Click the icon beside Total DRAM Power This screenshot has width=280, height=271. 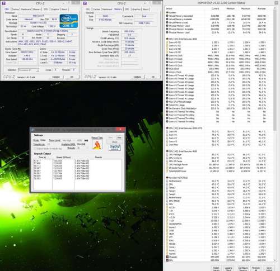coord(167,171)
